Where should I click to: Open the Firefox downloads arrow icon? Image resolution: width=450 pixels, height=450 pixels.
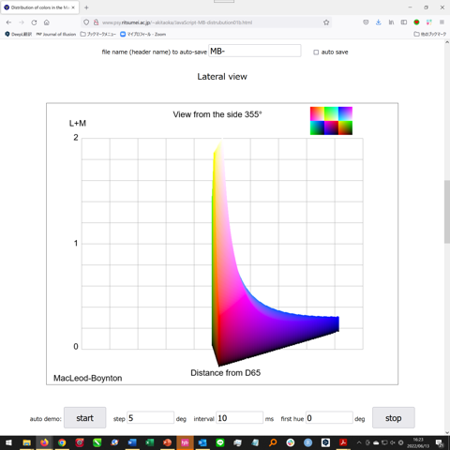point(379,22)
